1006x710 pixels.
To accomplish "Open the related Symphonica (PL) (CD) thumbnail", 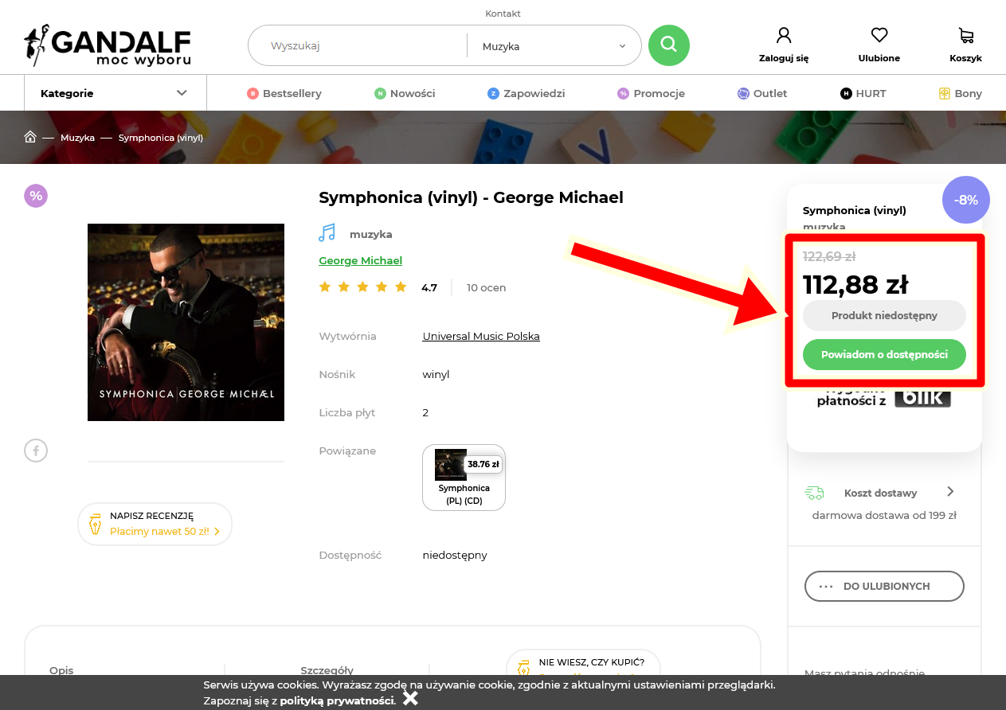I will point(464,477).
